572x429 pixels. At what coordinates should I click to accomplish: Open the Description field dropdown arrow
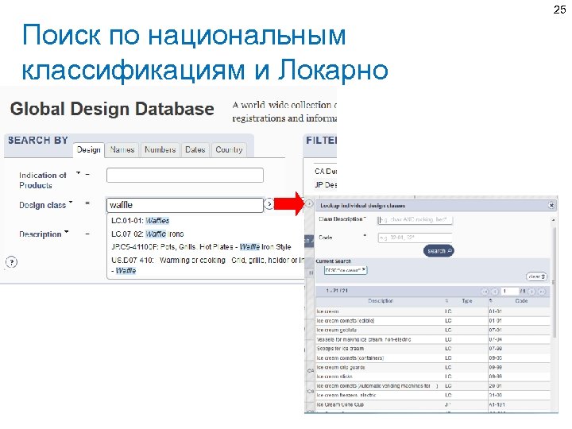pos(67,231)
